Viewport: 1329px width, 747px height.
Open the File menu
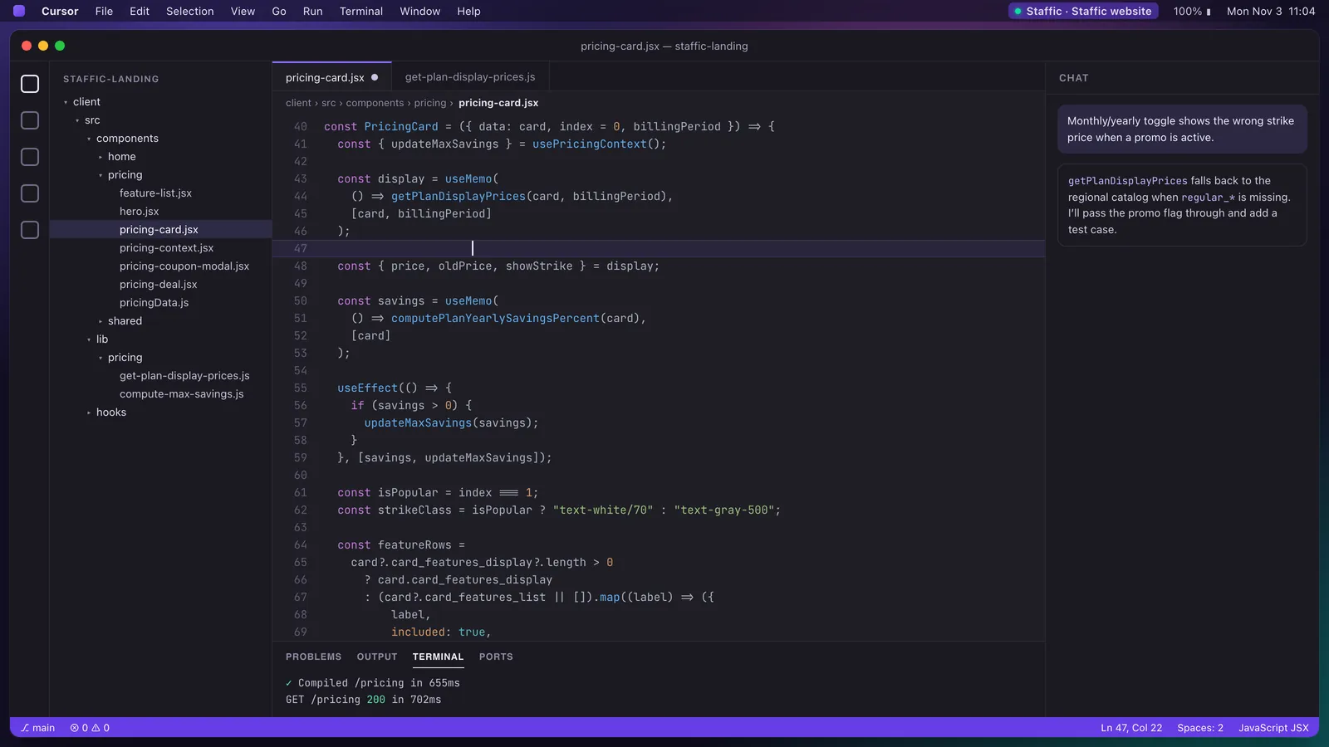(x=104, y=12)
